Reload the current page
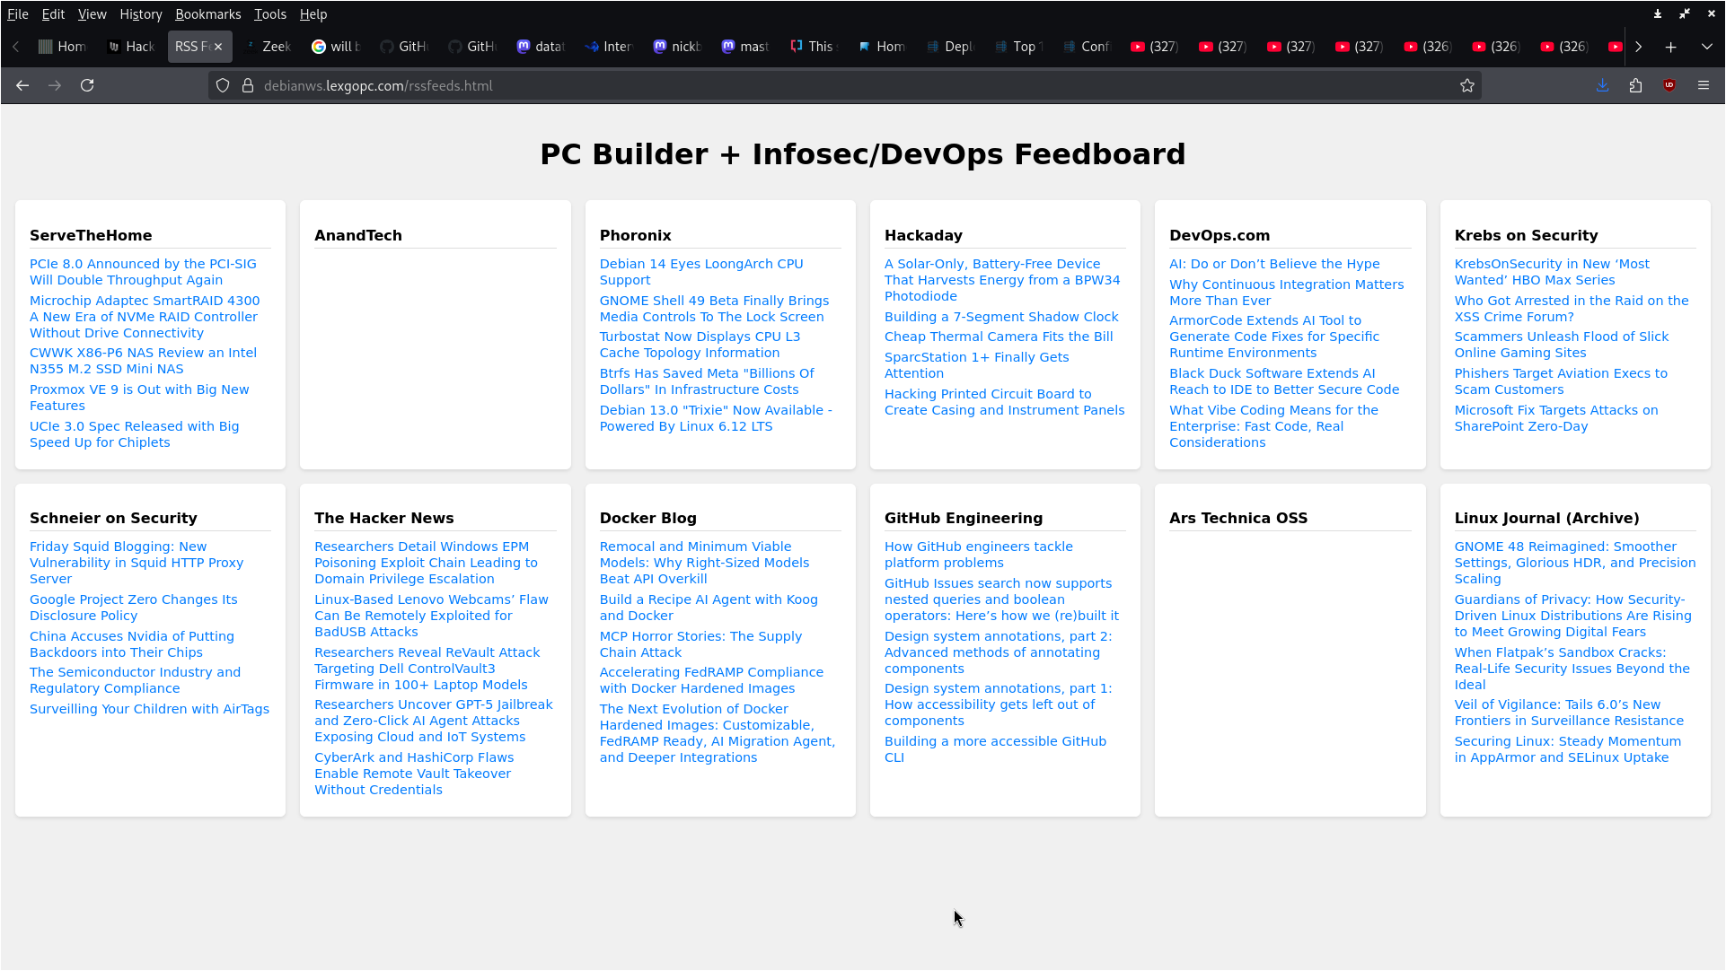Viewport: 1726px width, 971px height. click(87, 85)
